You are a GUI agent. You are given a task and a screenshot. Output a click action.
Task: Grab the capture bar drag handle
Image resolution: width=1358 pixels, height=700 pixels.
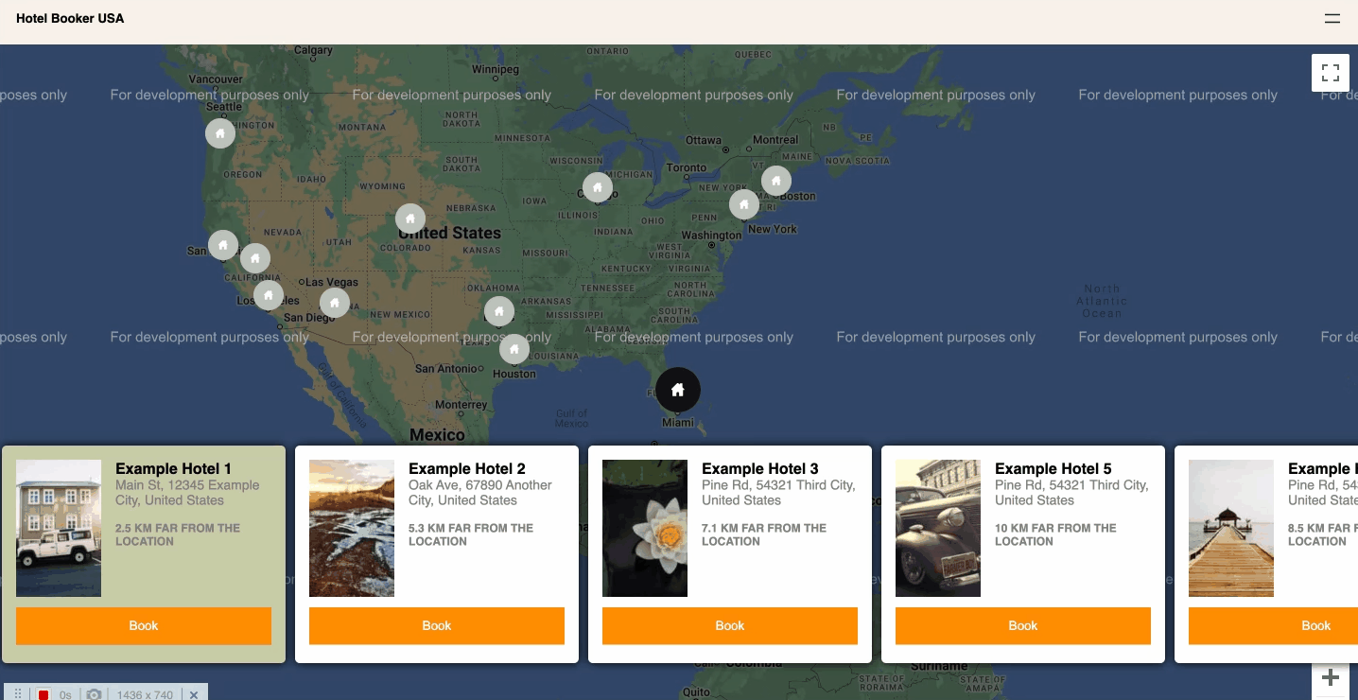(17, 694)
